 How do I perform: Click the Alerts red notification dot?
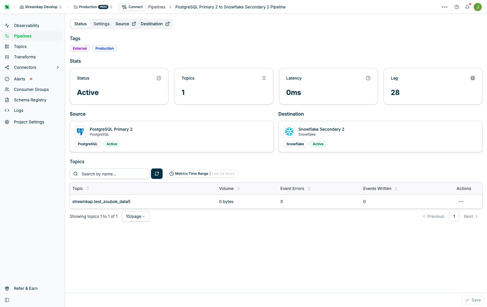point(31,79)
